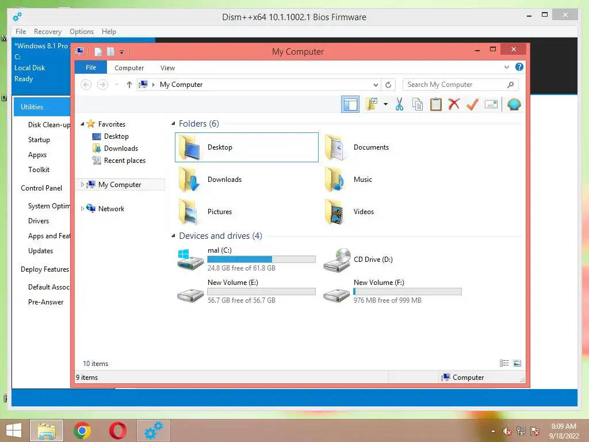Select the mal (C:) drive

pyautogui.click(x=246, y=260)
